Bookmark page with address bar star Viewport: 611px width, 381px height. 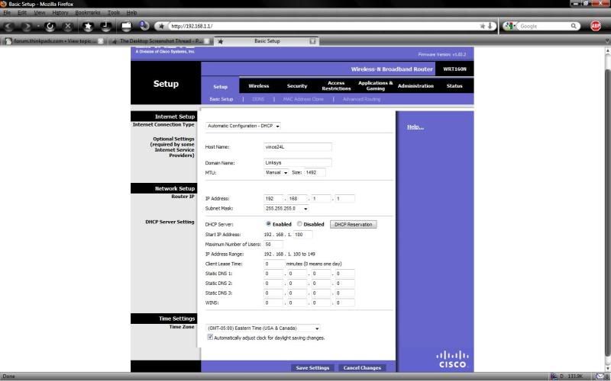click(x=483, y=26)
